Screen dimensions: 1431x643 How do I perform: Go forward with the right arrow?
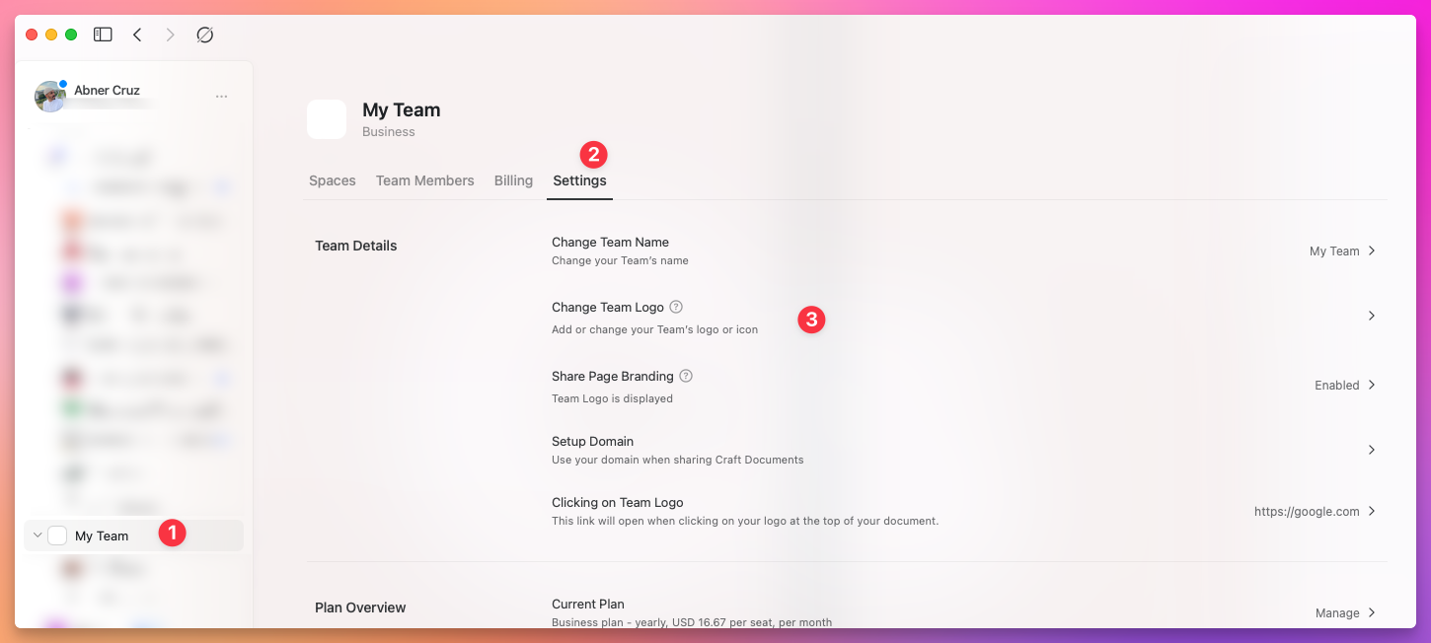point(170,35)
